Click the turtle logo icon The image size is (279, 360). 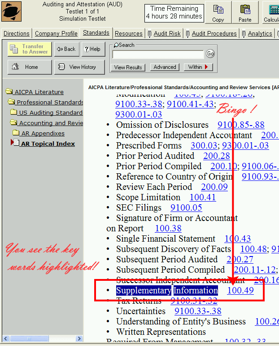tap(12, 12)
